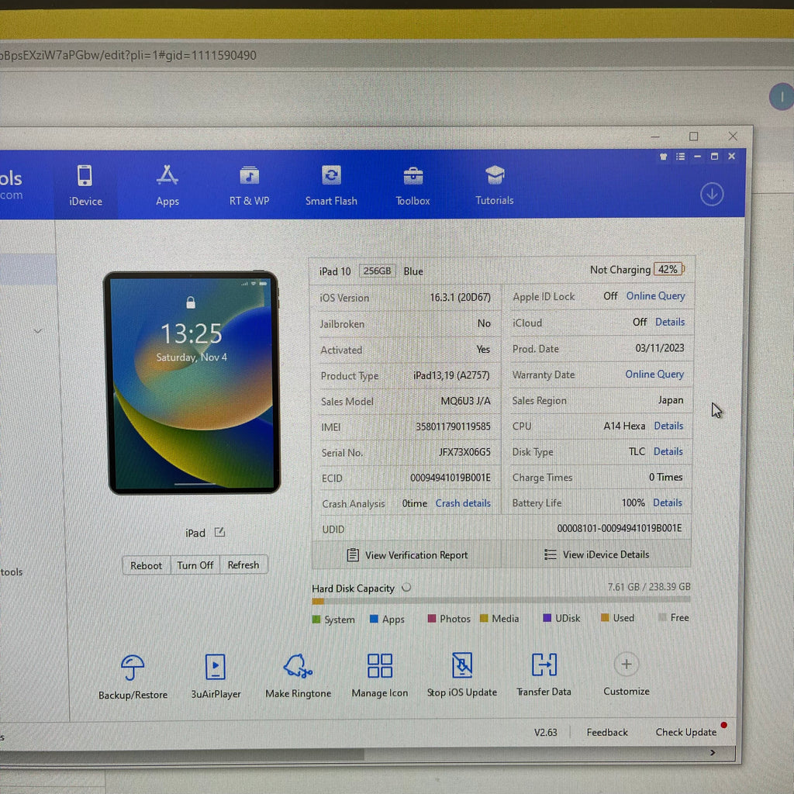The width and height of the screenshot is (794, 794).
Task: Click the Feedback link
Action: (x=606, y=732)
